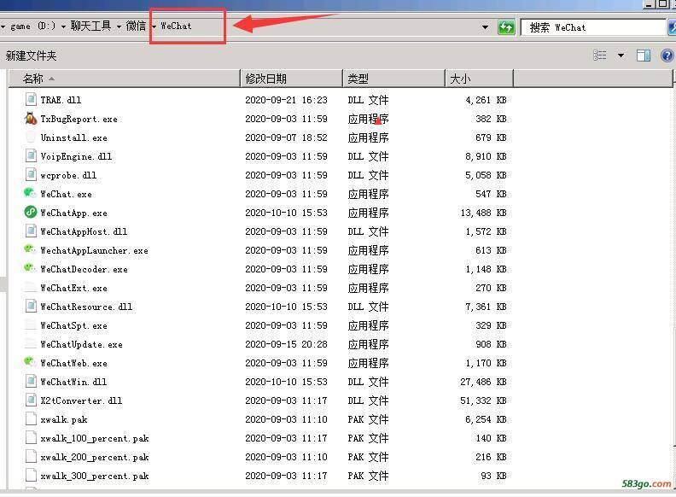
Task: Click the WeChatApp.exe mini-program icon
Action: [x=31, y=213]
